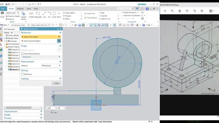Collapse the Measurement section

pos(60,61)
